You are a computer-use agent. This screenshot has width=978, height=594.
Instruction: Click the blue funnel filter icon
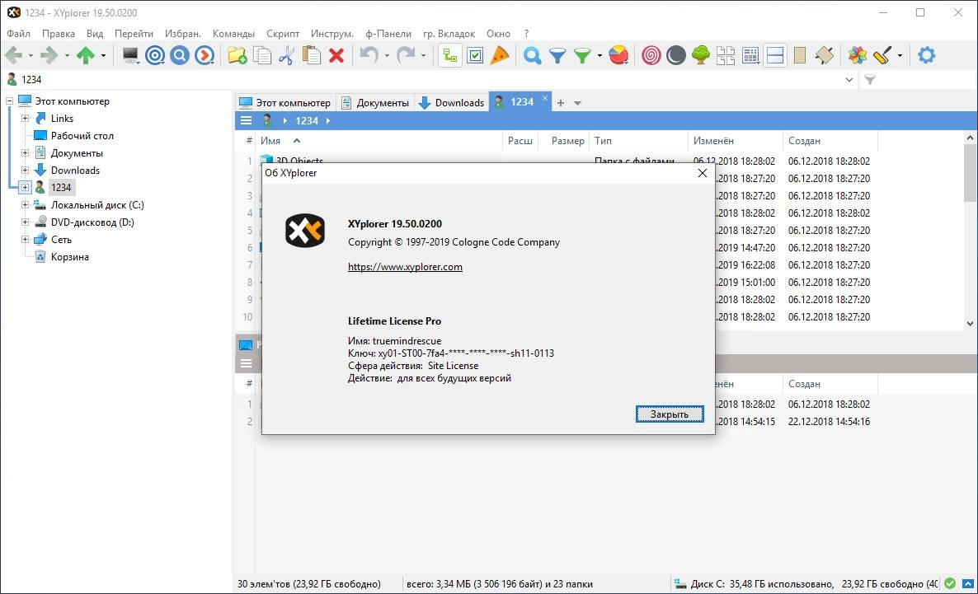pyautogui.click(x=557, y=55)
